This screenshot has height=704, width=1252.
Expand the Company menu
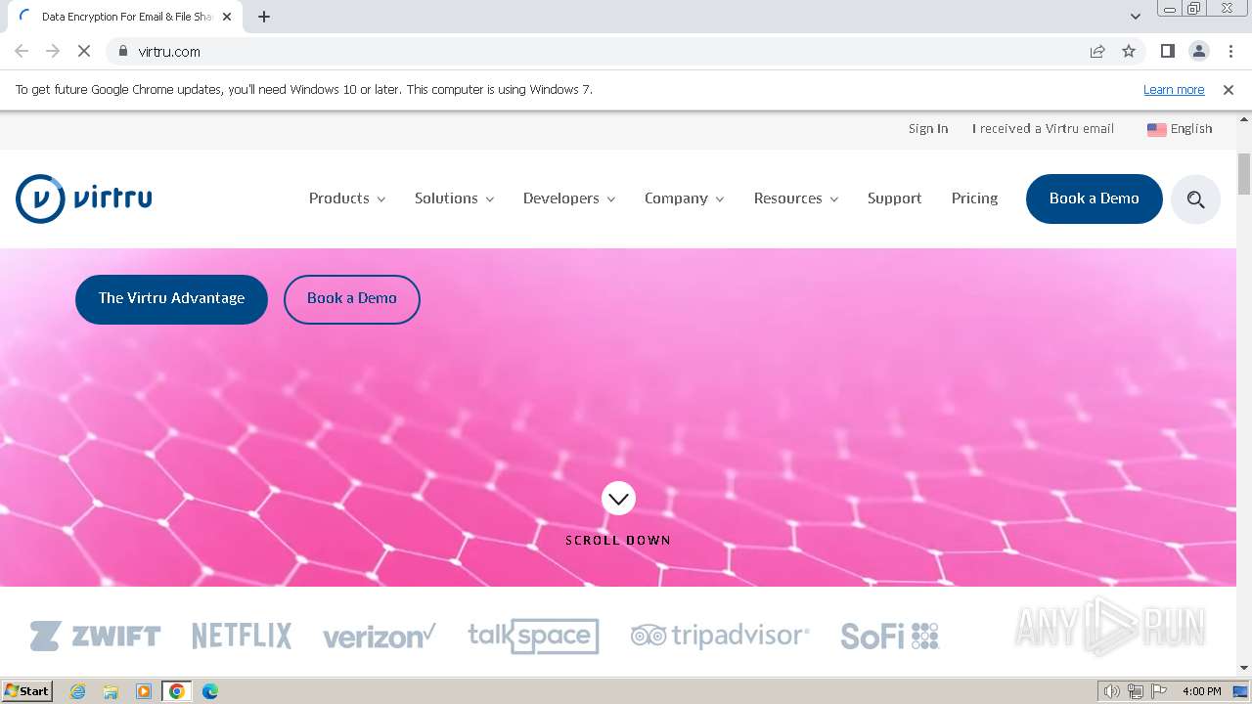684,198
